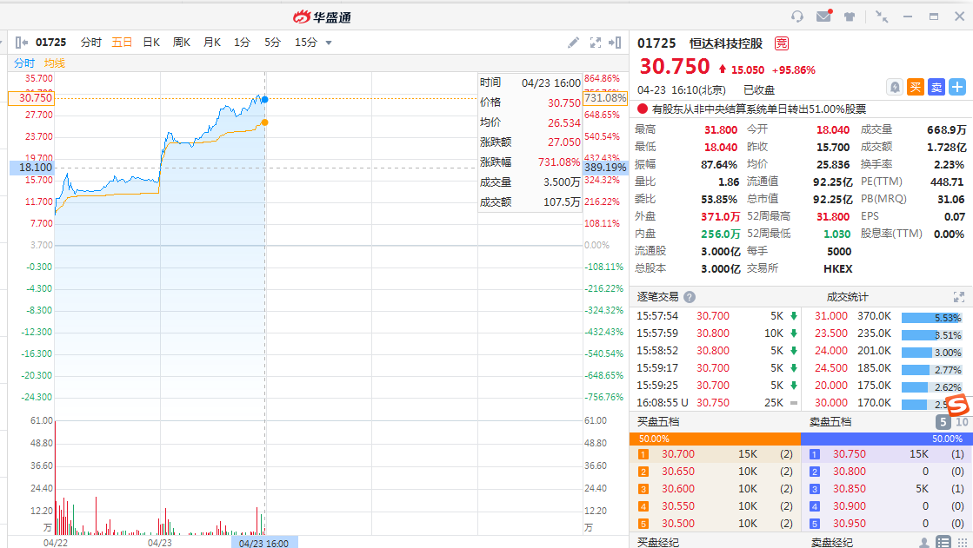Click the 31.000 price statistics row
This screenshot has height=548, width=973.
(x=888, y=316)
